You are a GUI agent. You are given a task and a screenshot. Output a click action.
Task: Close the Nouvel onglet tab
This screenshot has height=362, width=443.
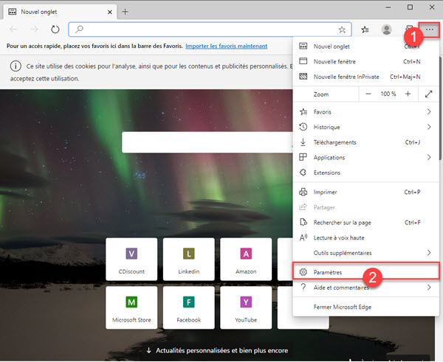pyautogui.click(x=110, y=12)
